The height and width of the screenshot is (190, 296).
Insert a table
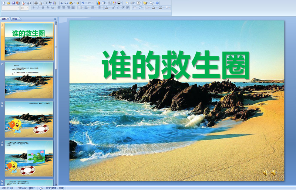click(x=103, y=3)
